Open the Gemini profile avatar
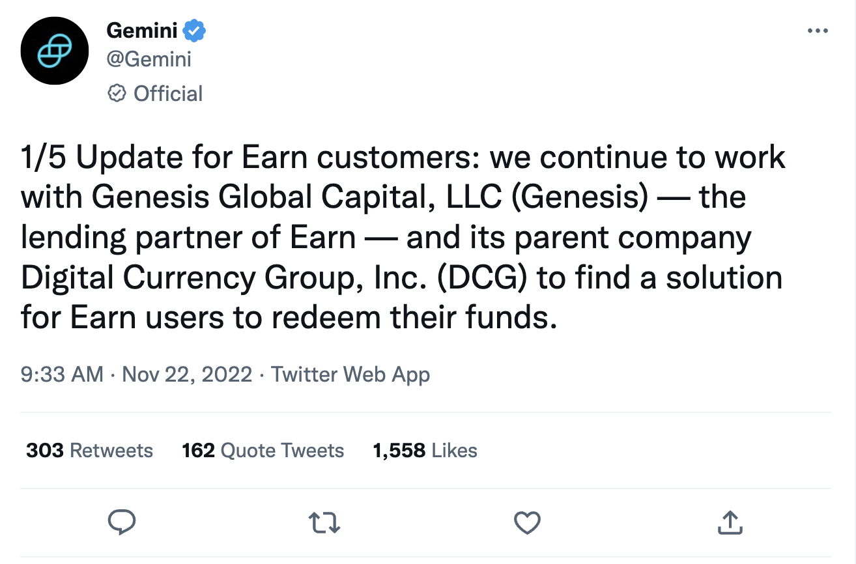The width and height of the screenshot is (856, 564). tap(54, 51)
